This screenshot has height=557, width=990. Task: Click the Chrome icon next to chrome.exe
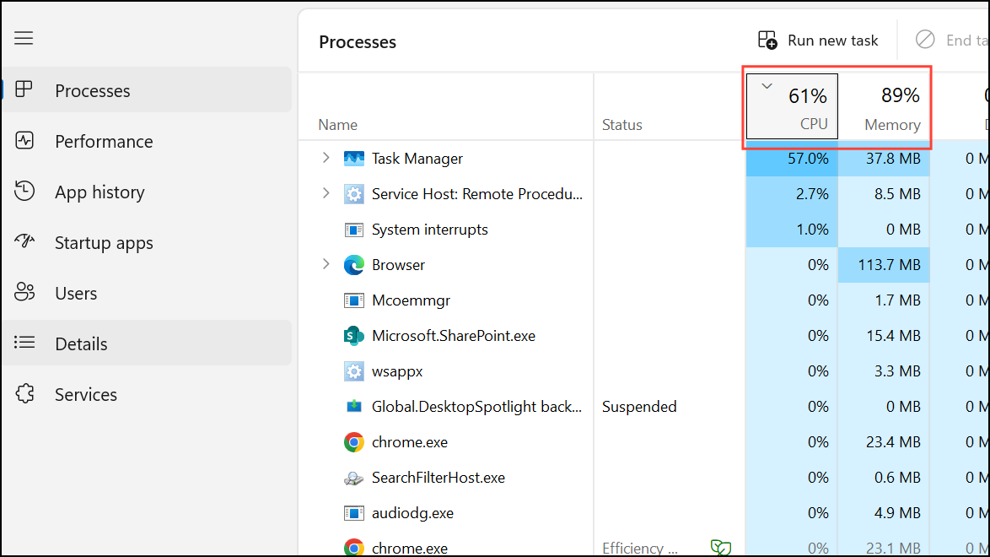353,441
